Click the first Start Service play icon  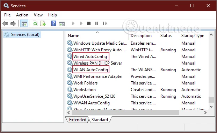point(73,23)
